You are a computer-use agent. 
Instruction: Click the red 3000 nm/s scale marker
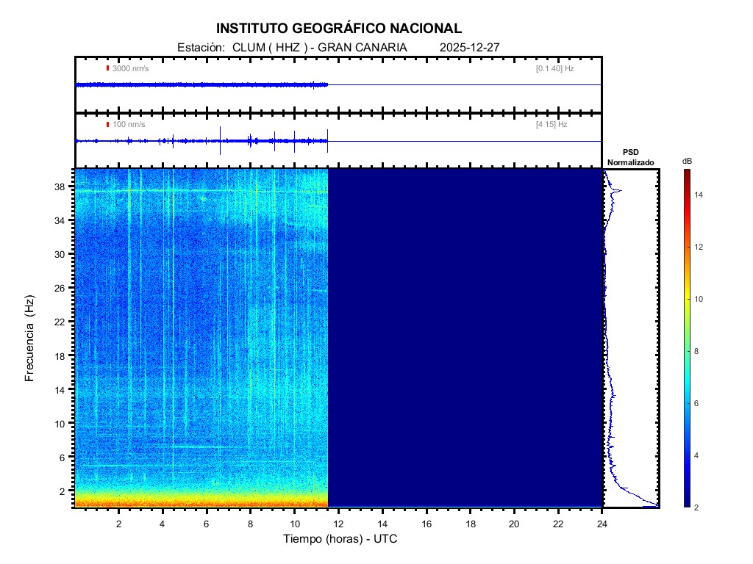click(107, 68)
